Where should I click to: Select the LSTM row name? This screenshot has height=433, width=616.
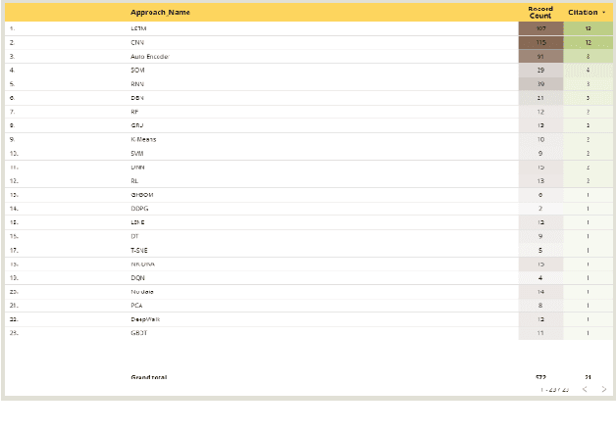(x=138, y=29)
